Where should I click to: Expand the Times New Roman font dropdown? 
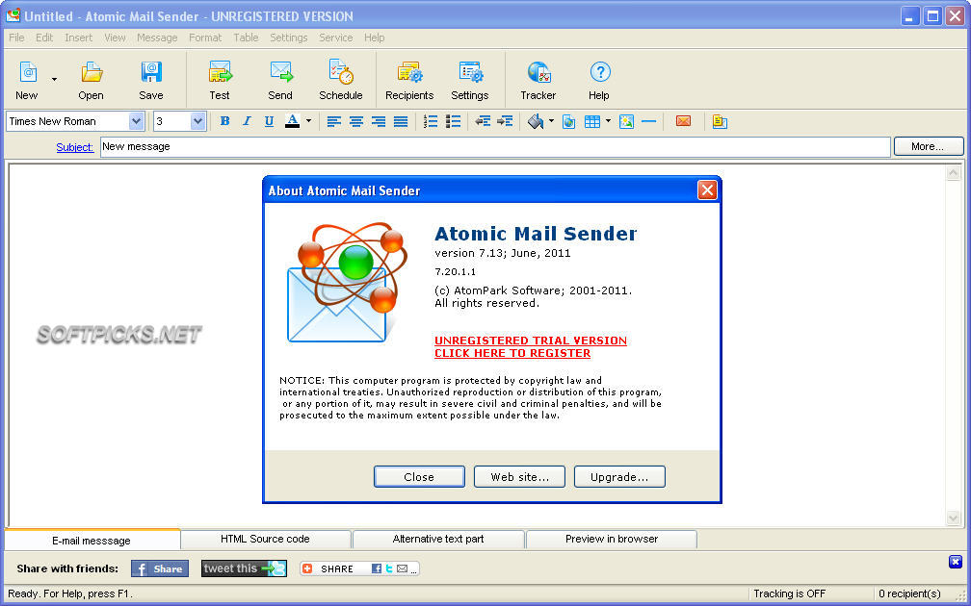pyautogui.click(x=136, y=121)
